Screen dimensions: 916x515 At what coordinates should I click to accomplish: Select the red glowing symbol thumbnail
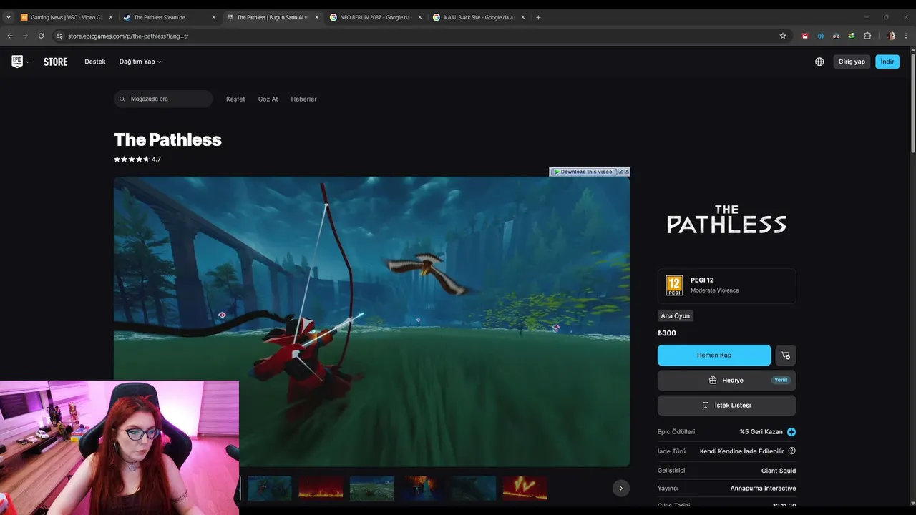pos(525,488)
